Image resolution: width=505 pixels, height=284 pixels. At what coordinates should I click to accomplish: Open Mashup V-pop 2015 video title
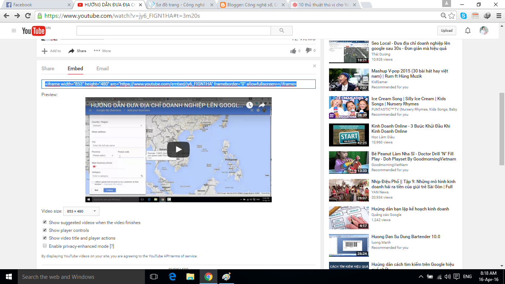coord(410,74)
